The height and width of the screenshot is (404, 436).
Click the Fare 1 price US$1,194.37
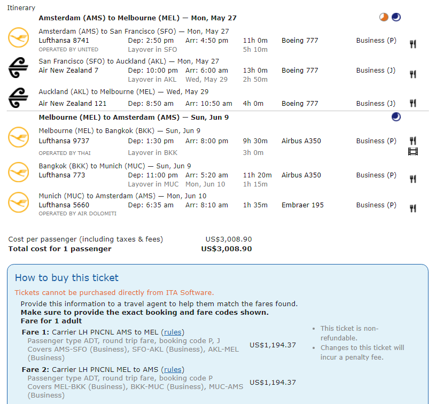coord(272,345)
